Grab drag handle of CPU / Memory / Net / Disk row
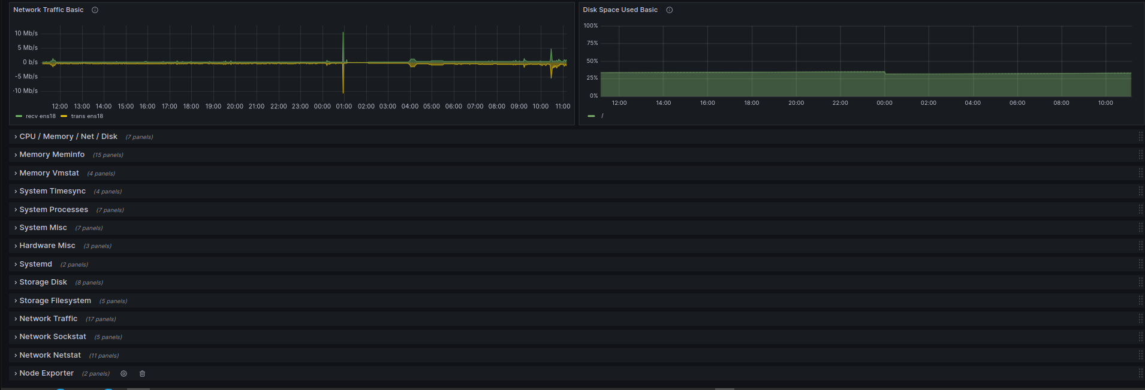 point(1140,137)
